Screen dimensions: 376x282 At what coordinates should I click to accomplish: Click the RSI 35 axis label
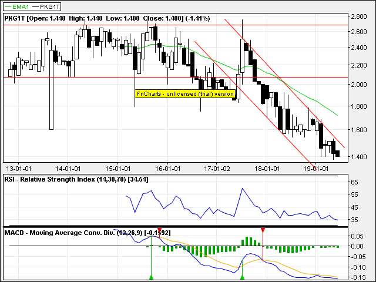point(354,220)
